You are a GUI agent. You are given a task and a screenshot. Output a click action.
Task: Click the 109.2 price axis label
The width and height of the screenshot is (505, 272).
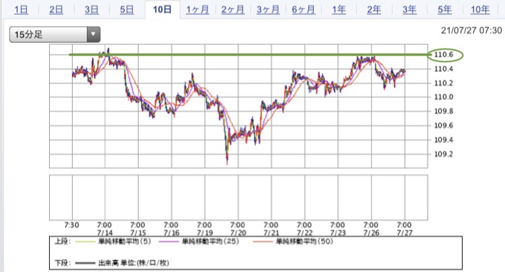click(x=444, y=154)
